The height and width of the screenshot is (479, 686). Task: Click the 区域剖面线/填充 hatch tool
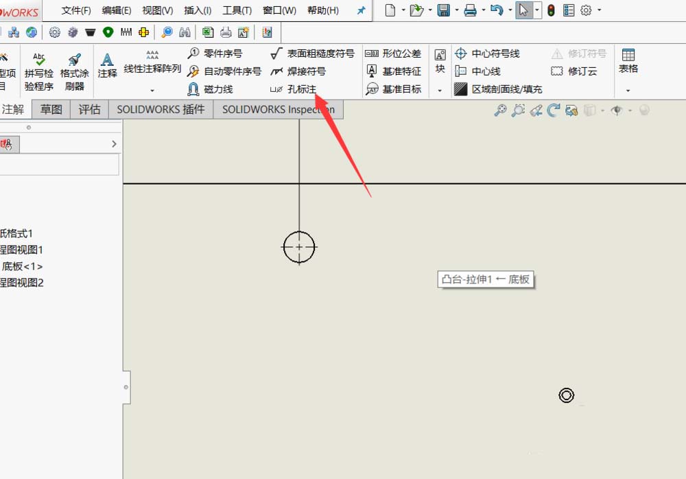[498, 89]
